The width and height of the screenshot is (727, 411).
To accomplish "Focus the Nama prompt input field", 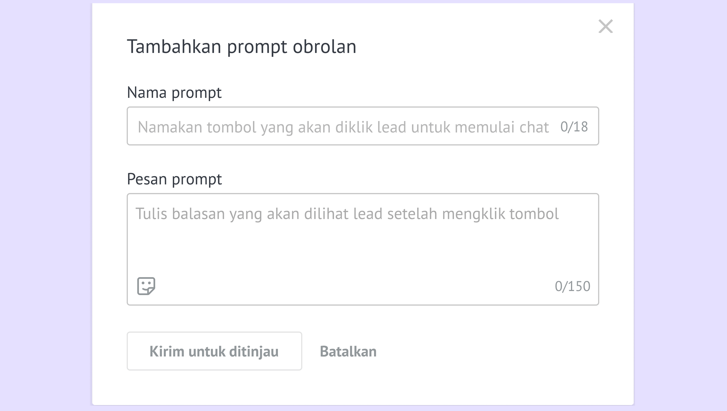I will click(339, 126).
